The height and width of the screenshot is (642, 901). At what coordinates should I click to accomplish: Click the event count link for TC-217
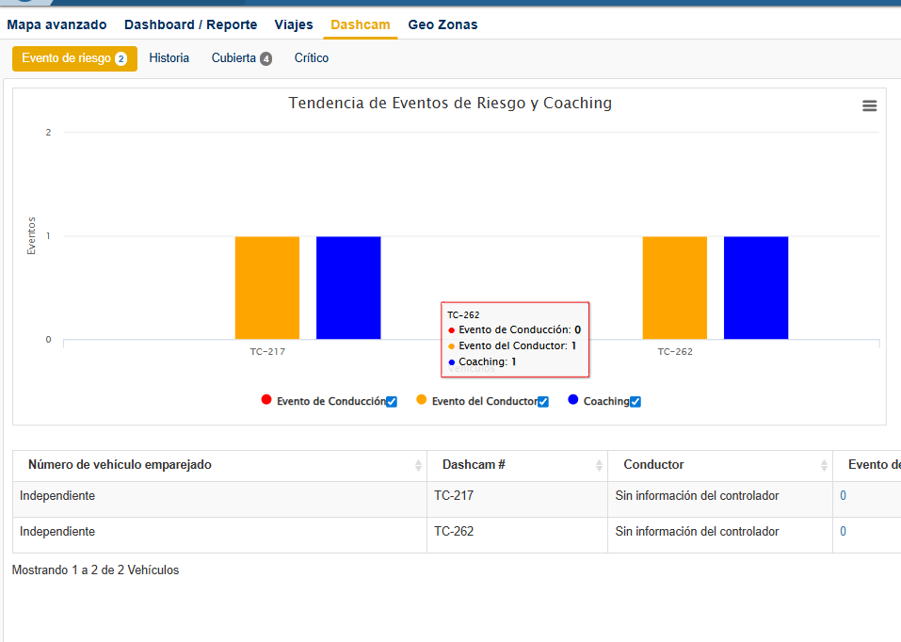(843, 496)
